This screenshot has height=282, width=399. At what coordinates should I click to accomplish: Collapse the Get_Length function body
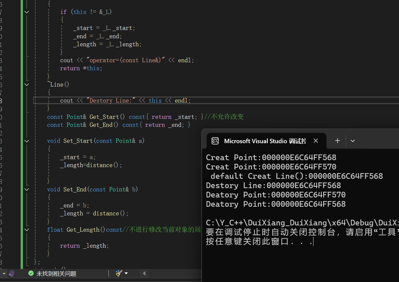[x=27, y=230]
